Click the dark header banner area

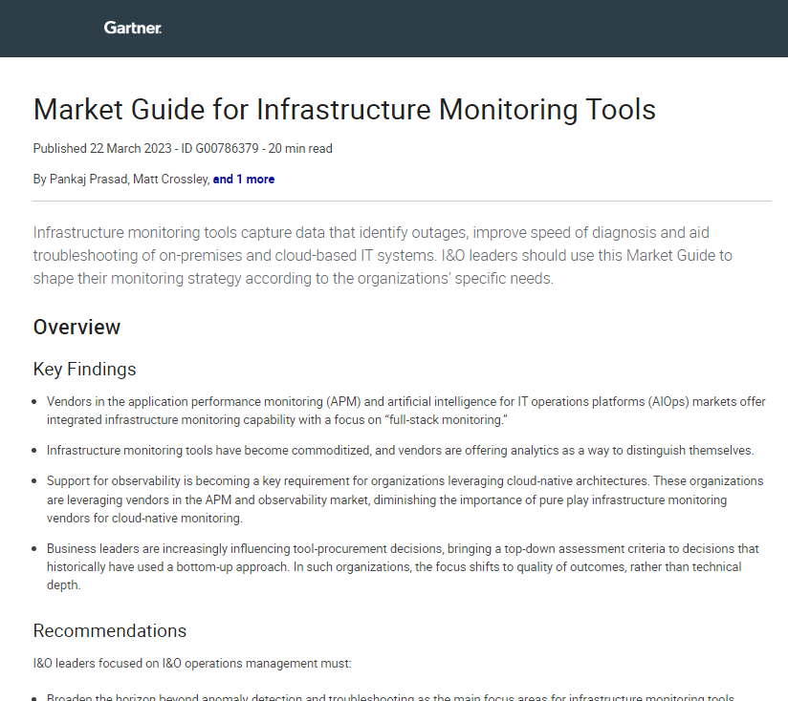point(478,28)
